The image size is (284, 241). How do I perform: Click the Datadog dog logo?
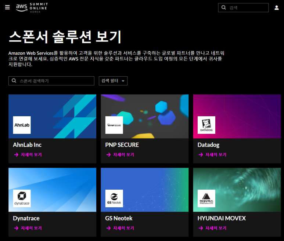coord(206,125)
